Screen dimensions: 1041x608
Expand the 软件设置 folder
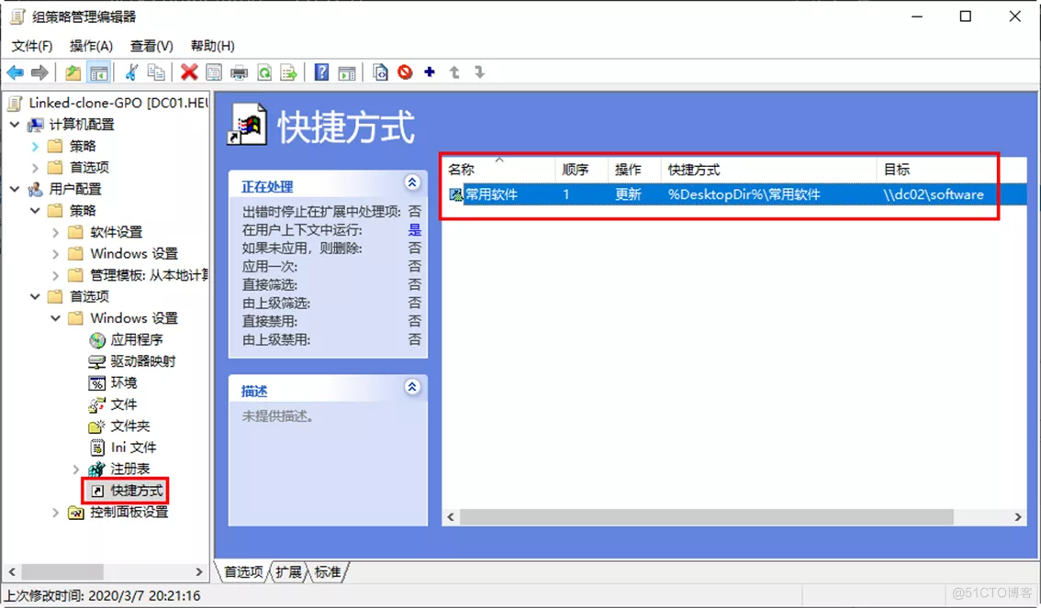coord(56,232)
